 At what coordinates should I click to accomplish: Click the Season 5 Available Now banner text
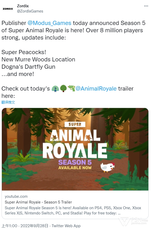tap(75, 164)
